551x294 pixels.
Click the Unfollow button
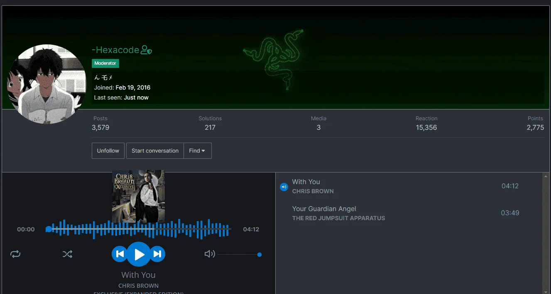[x=108, y=151]
